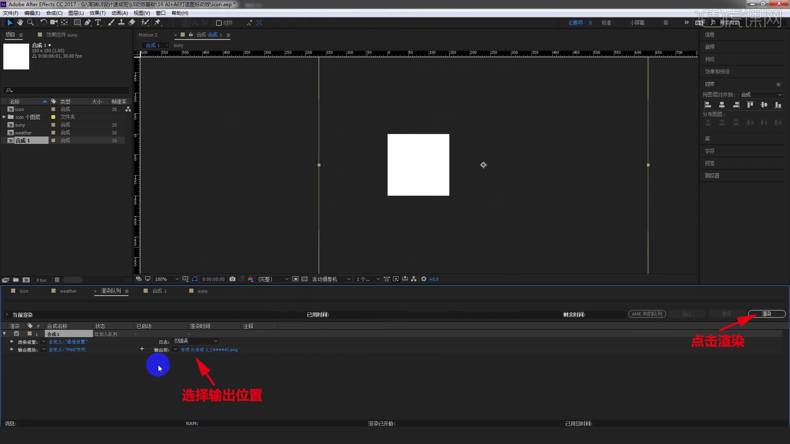Viewport: 790px width, 444px height.
Task: Expand the icon 个图层 folder
Action: tap(4, 117)
